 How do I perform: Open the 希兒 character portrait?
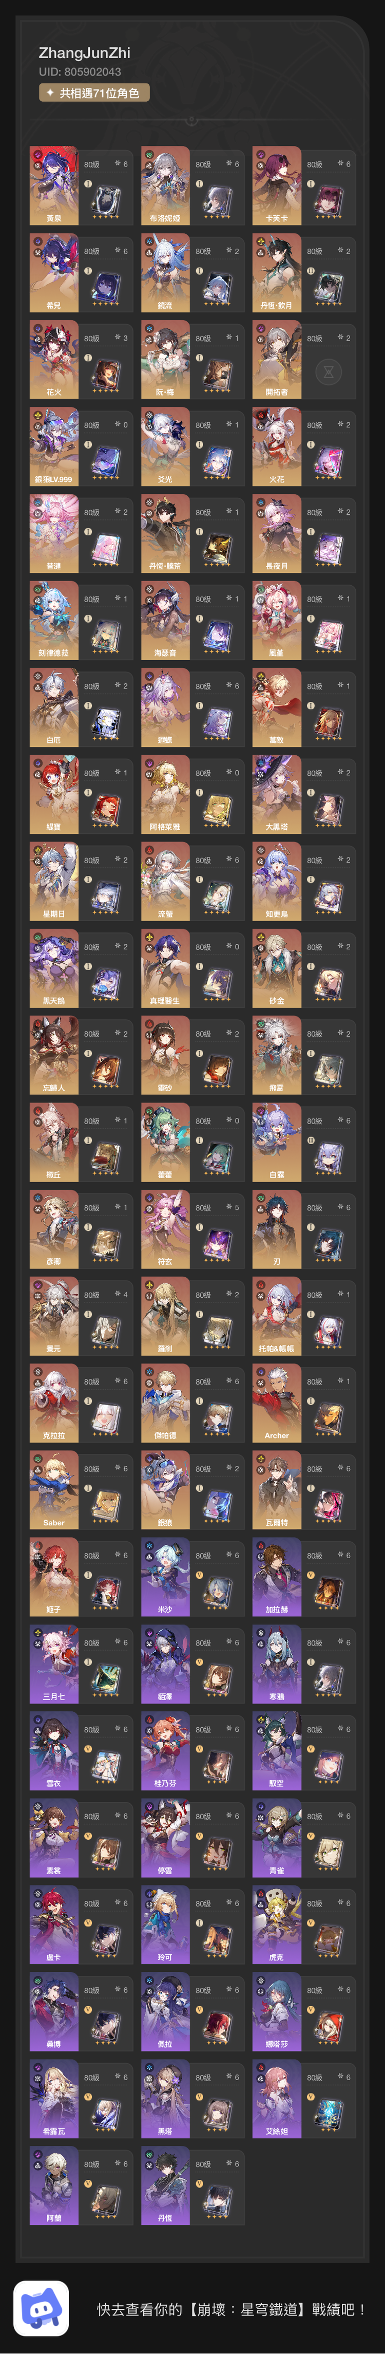coord(54,272)
